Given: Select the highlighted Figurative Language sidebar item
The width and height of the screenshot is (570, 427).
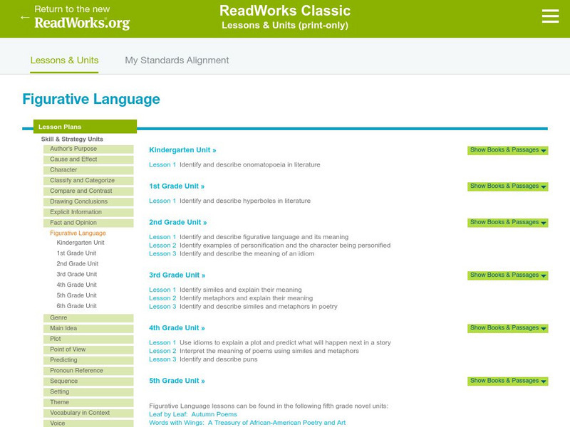Looking at the screenshot, I should coord(78,233).
